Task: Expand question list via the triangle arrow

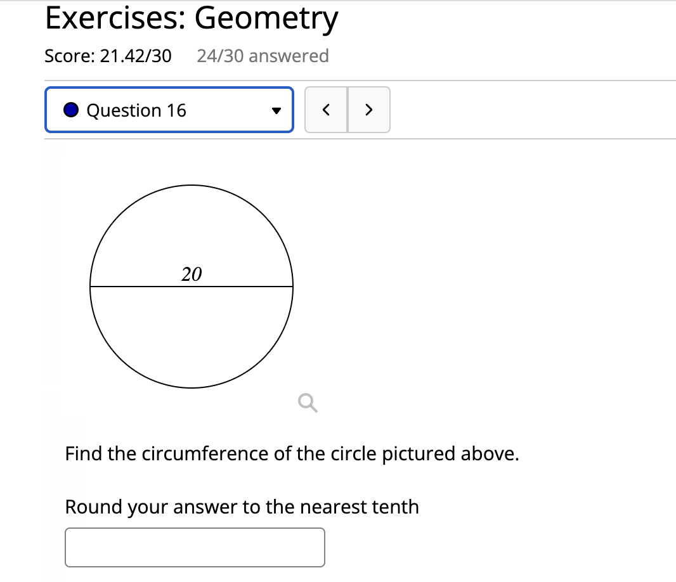Action: click(x=275, y=111)
